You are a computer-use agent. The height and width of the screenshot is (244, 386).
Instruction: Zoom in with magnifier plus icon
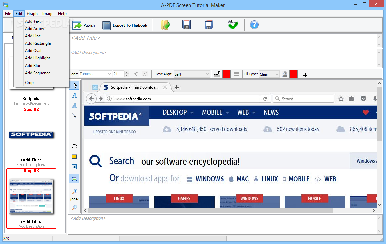click(x=74, y=191)
